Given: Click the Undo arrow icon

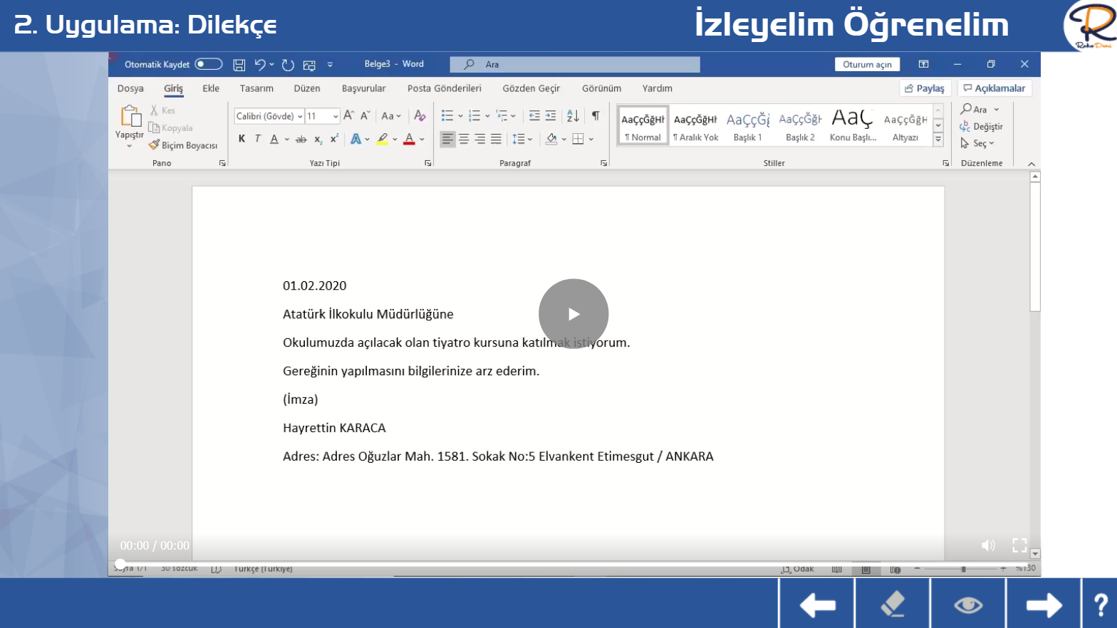Looking at the screenshot, I should [x=260, y=65].
